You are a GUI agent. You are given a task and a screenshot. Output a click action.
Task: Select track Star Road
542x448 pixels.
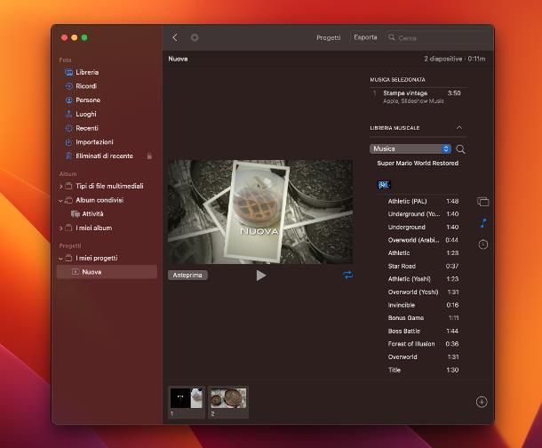coord(423,266)
